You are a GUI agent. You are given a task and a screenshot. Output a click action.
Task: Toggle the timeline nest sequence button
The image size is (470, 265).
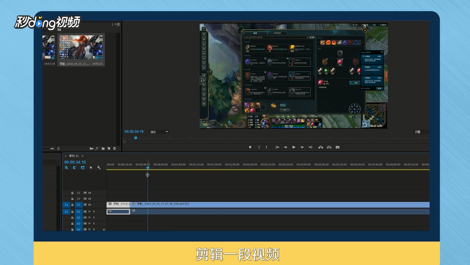[66, 168]
